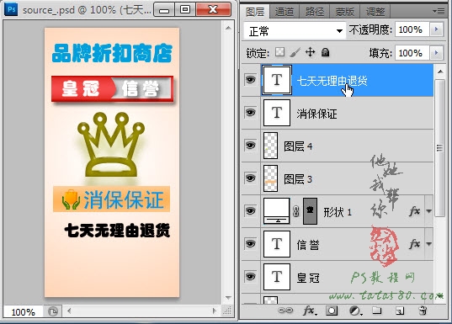Open the opacity slider arrow next to 不透明度
The height and width of the screenshot is (324, 452).
(x=436, y=29)
